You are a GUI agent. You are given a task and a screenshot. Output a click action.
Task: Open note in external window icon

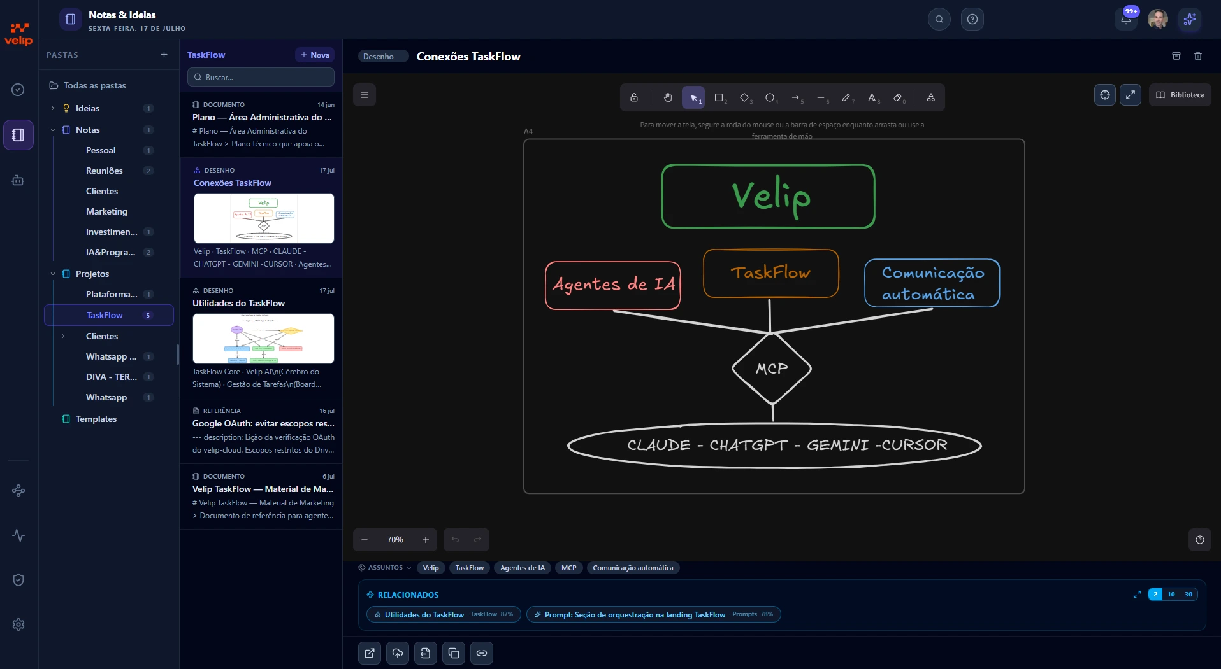click(370, 653)
